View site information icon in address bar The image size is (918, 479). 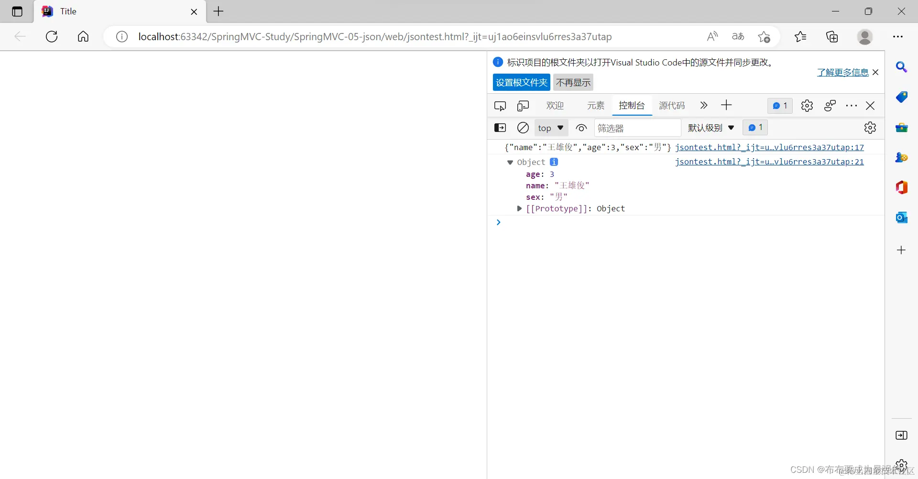(122, 37)
